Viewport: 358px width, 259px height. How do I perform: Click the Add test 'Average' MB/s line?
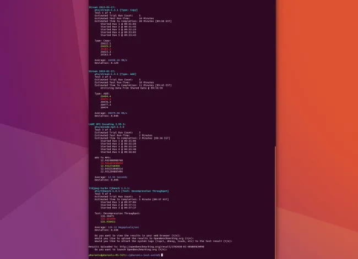coord(111,113)
